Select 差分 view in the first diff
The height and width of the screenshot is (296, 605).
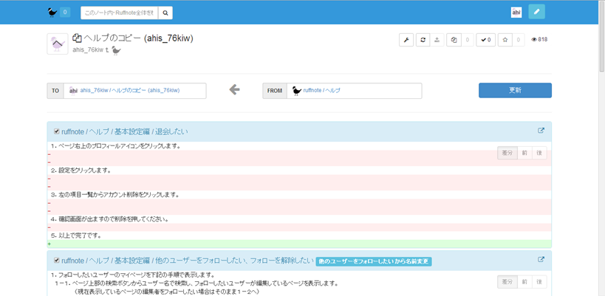507,153
